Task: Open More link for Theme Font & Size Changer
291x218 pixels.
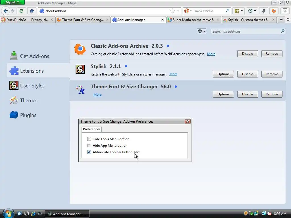Action: (x=97, y=95)
